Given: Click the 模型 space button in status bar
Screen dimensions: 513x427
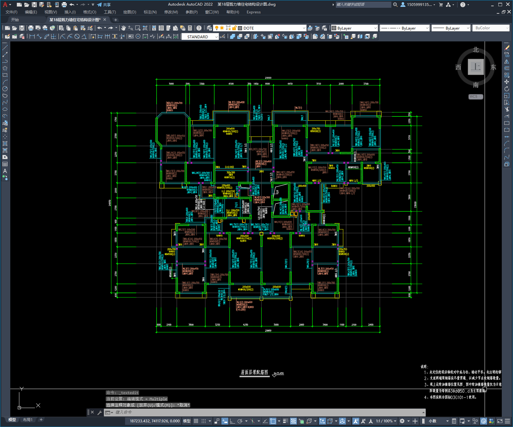Looking at the screenshot, I should coord(187,421).
